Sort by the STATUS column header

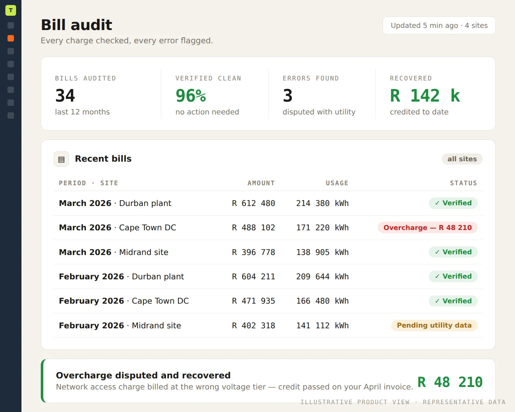[463, 183]
